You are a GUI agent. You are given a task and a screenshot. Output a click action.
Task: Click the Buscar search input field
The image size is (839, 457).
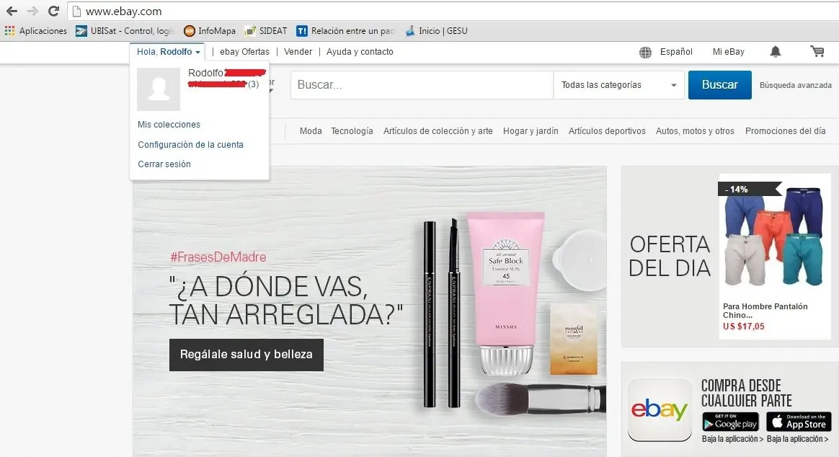tap(422, 84)
